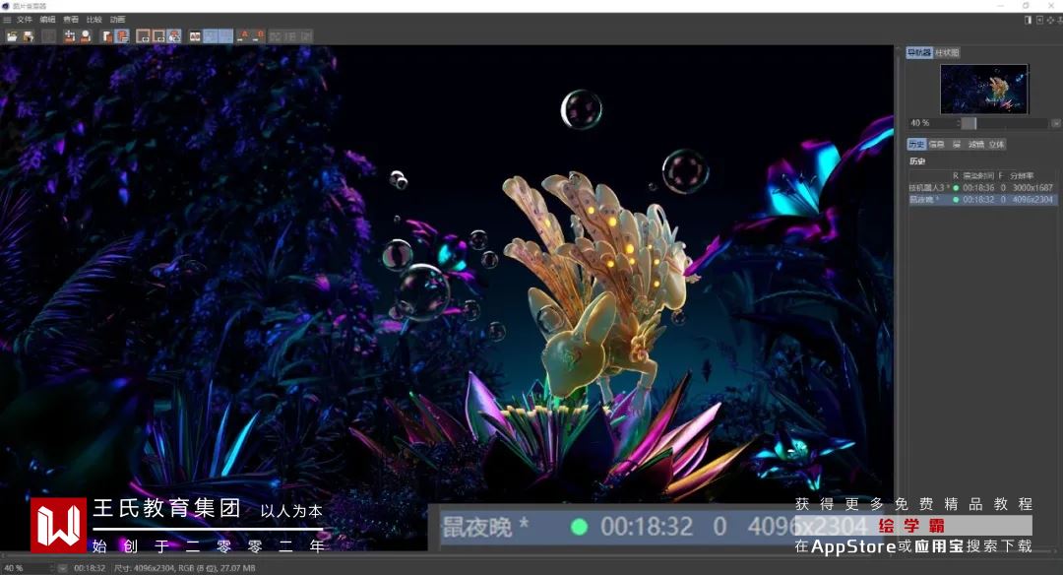Click the set as A icon
This screenshot has width=1063, height=575.
[243, 35]
